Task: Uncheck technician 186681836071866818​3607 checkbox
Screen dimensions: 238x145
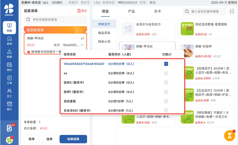Action: 166,64
